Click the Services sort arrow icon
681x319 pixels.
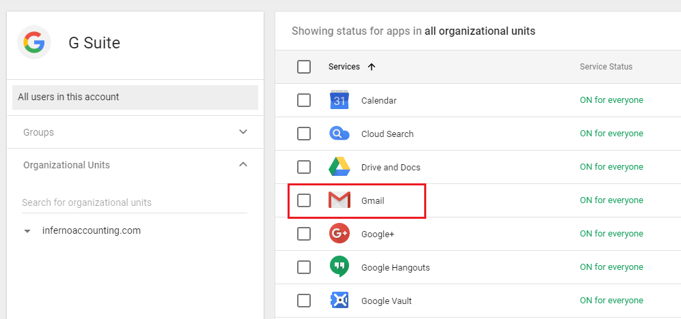[x=371, y=67]
